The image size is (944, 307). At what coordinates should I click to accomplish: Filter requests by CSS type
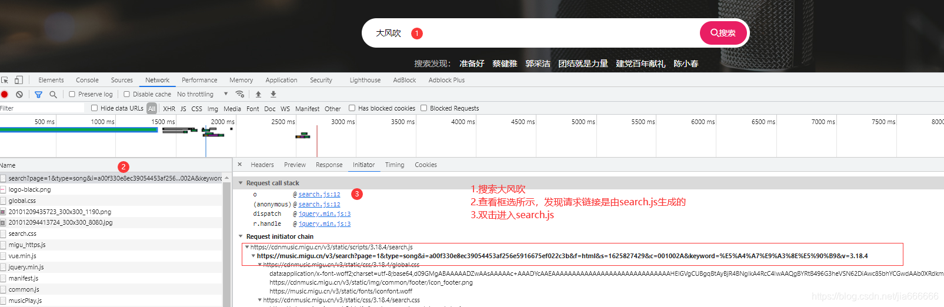196,109
